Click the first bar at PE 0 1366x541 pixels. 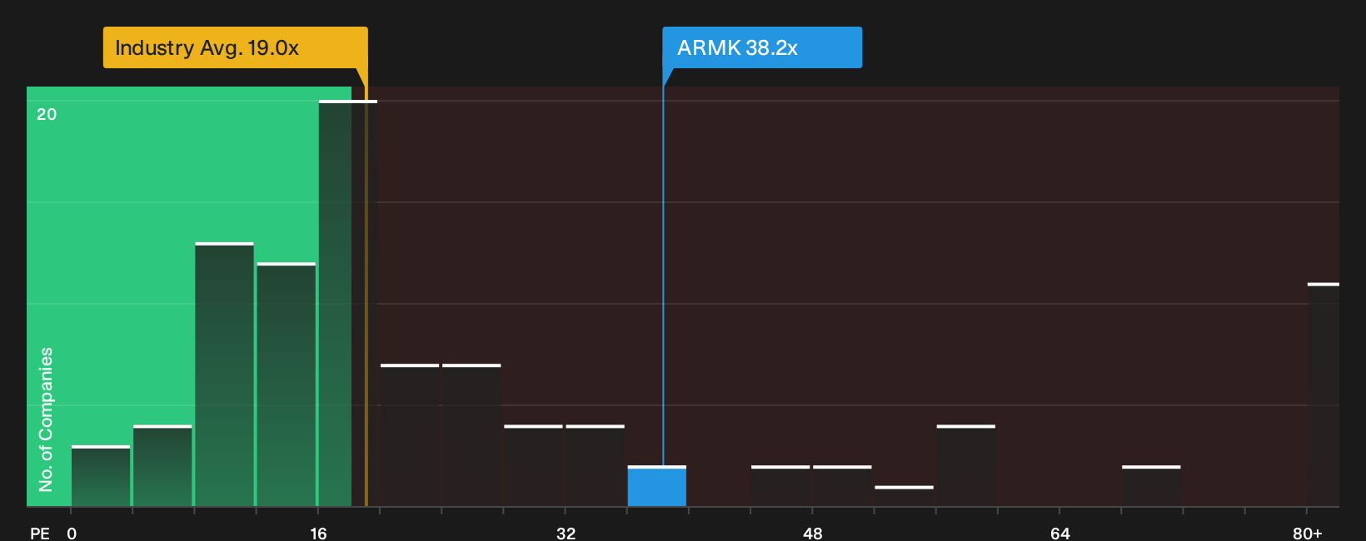(x=101, y=476)
